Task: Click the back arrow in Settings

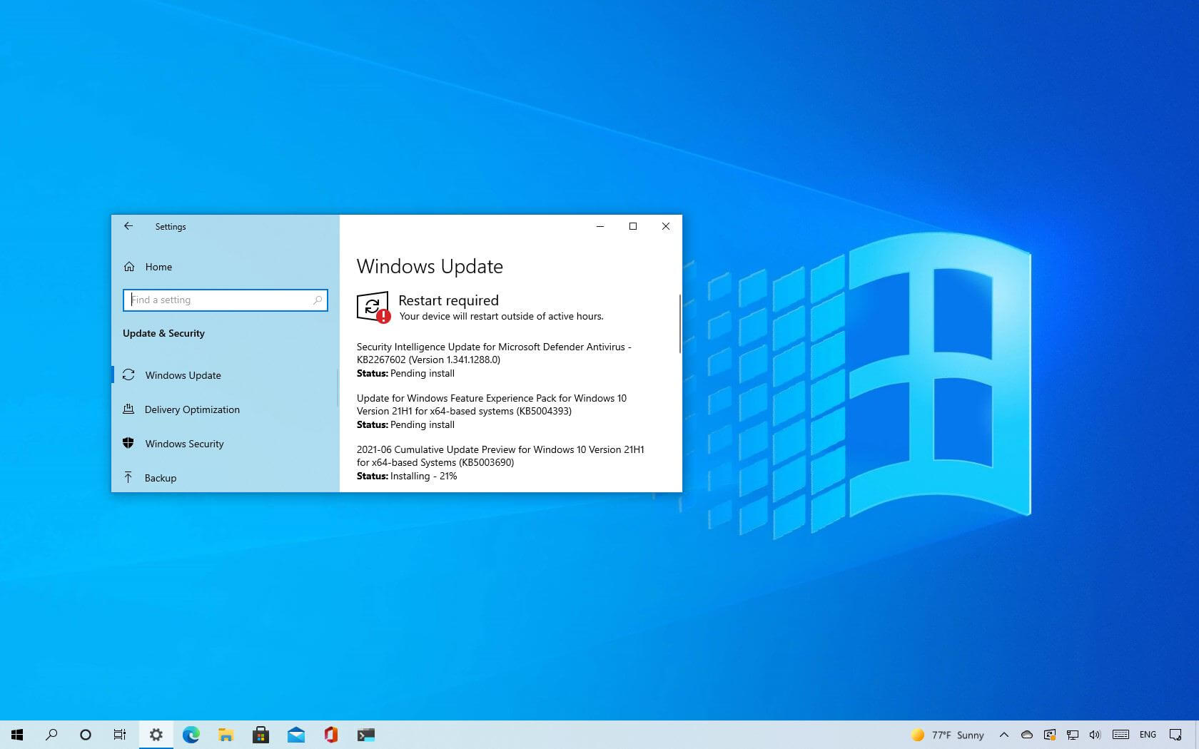Action: coord(128,226)
